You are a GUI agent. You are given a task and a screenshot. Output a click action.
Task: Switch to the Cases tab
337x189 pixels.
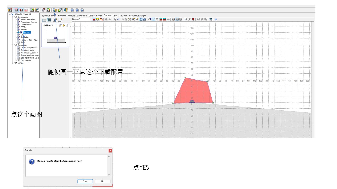point(115,15)
